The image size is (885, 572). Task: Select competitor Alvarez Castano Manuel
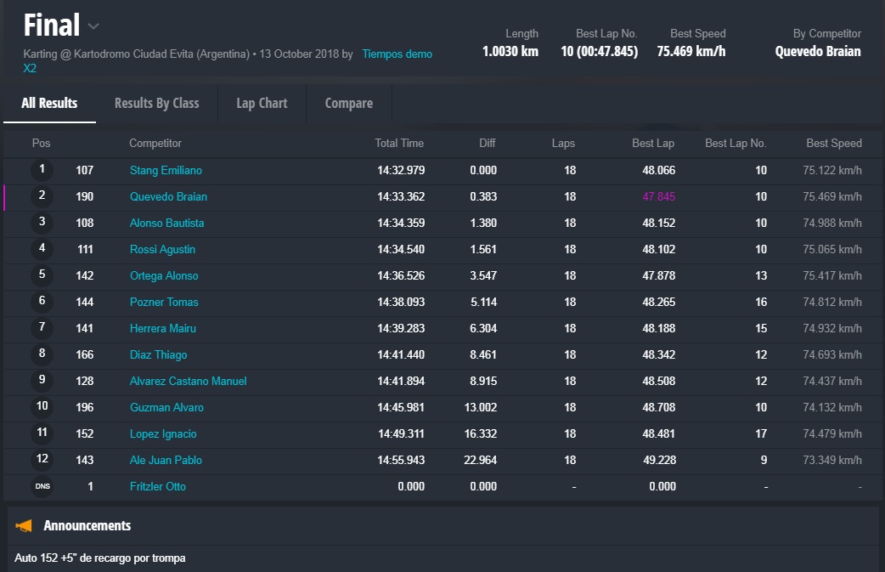coord(188,382)
